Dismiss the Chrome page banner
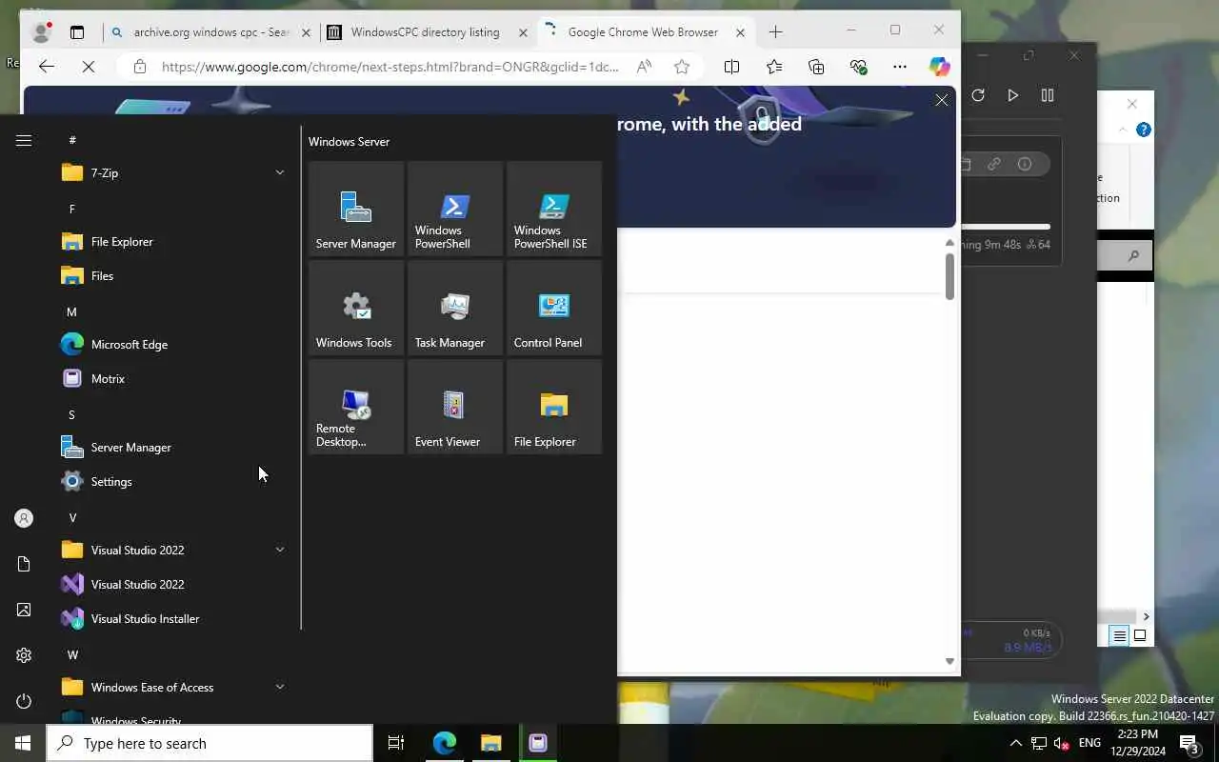Screen dimensions: 1219x762 click(942, 100)
